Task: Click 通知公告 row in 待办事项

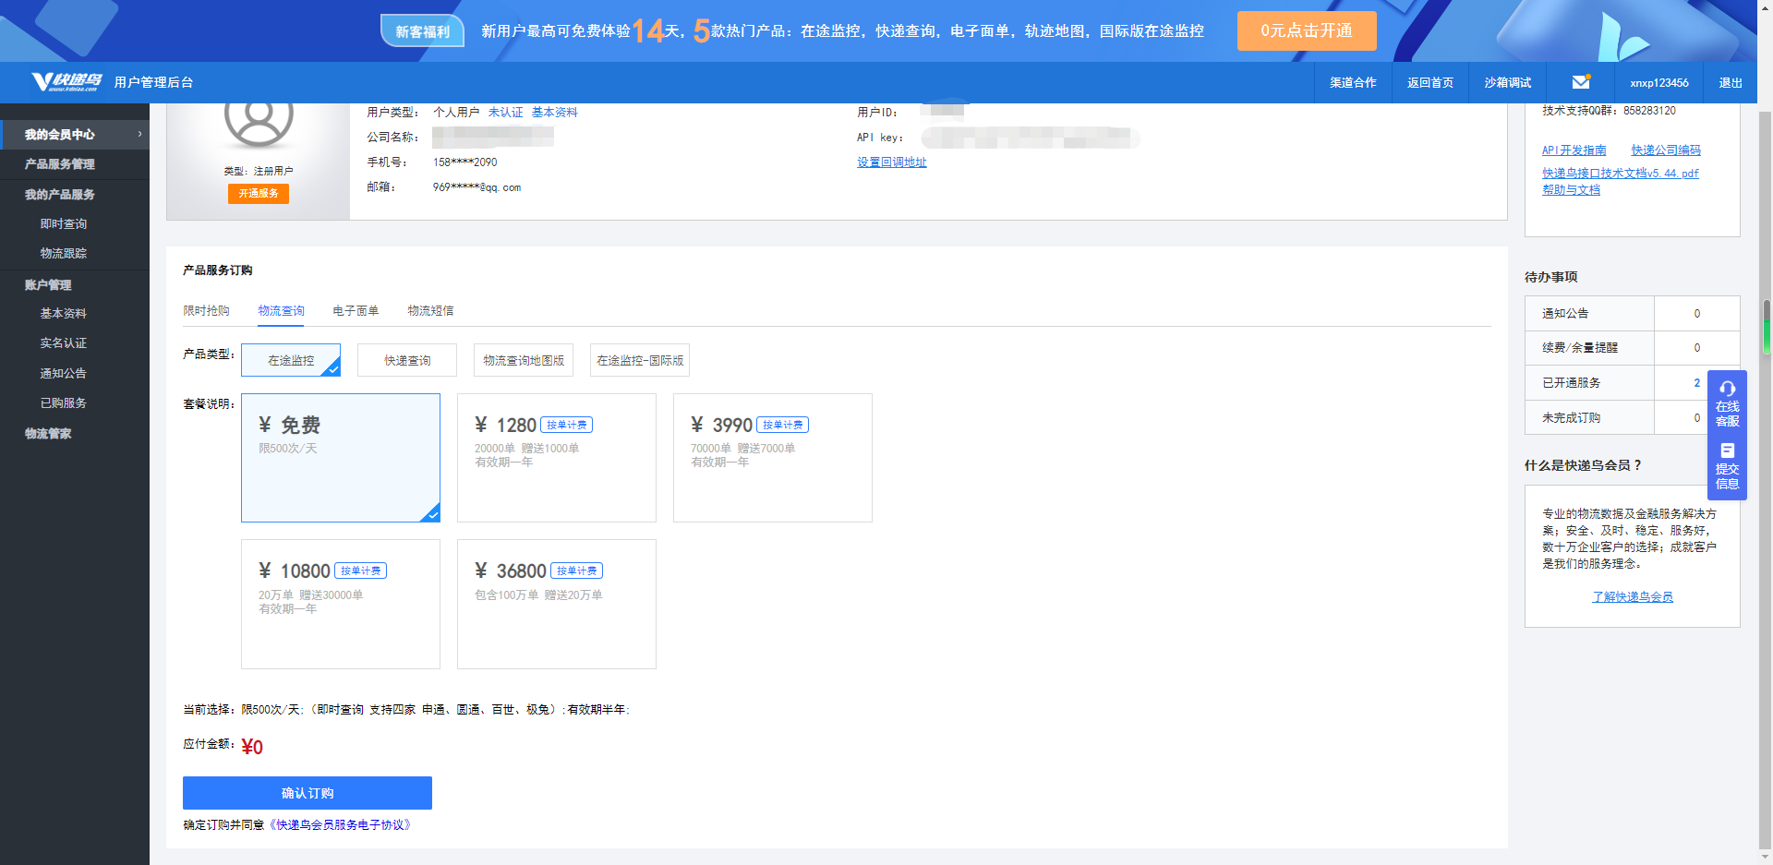Action: (1633, 313)
